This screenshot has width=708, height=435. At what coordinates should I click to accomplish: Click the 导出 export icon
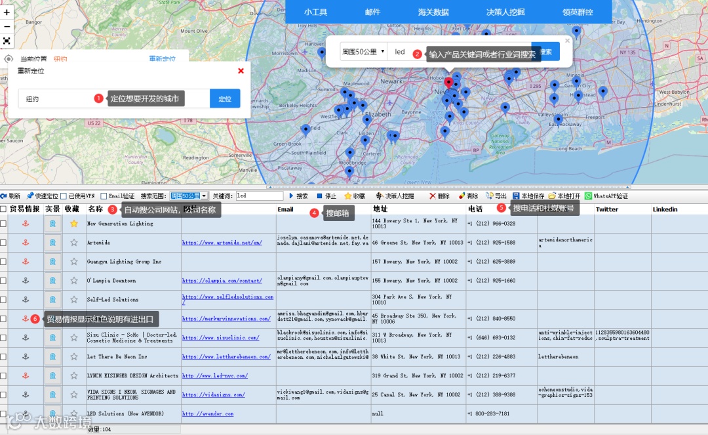[x=490, y=196]
